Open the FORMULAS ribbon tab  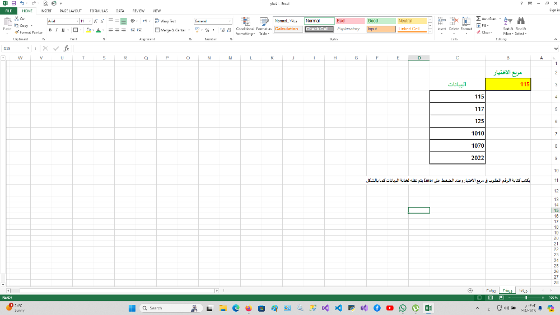(99, 11)
